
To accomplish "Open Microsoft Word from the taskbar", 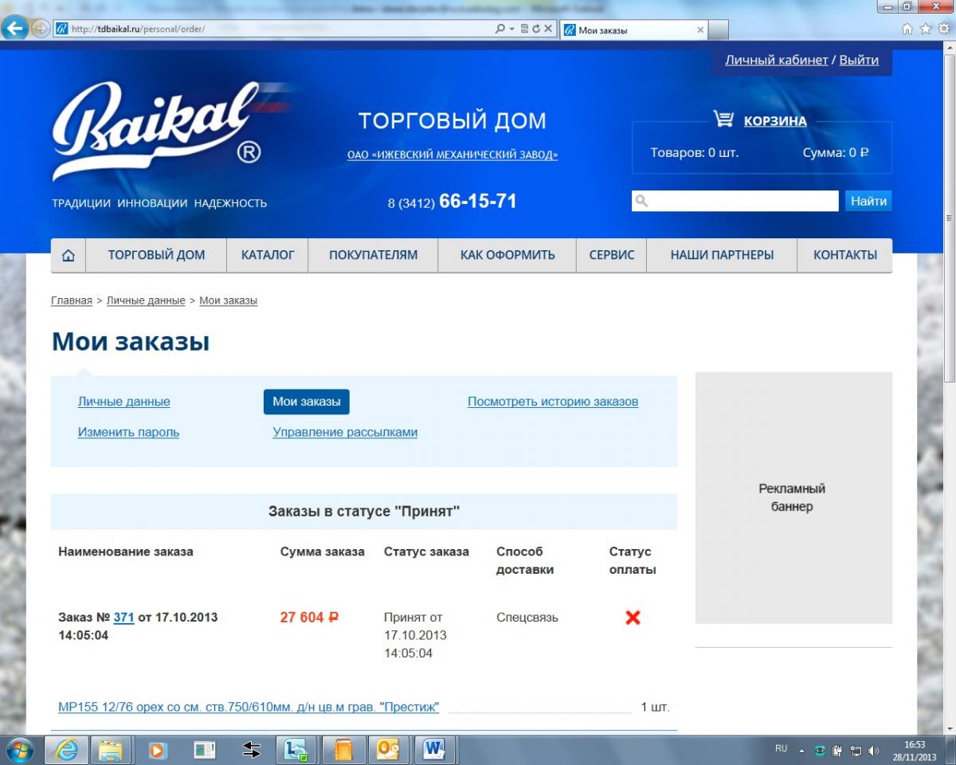I will [435, 750].
